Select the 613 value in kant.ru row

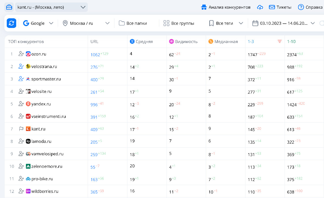click(291, 130)
